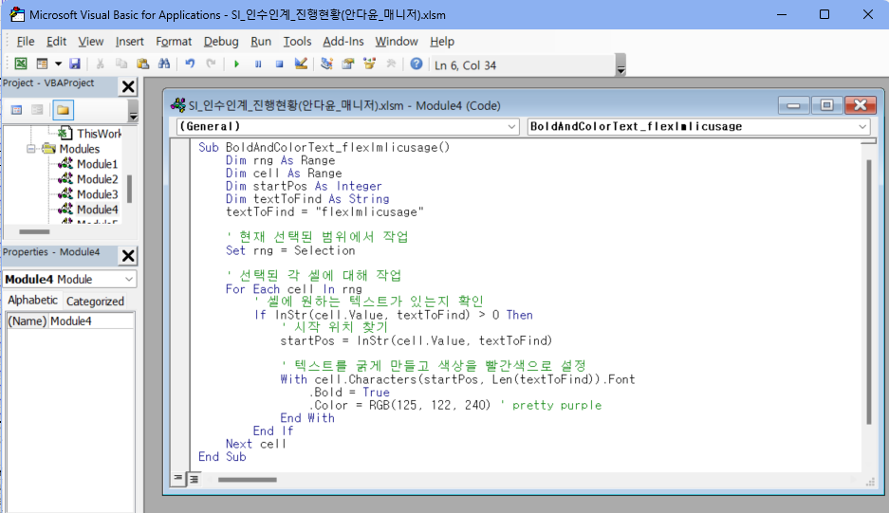889x513 pixels.
Task: Toggle Design Mode icon
Action: (x=301, y=64)
